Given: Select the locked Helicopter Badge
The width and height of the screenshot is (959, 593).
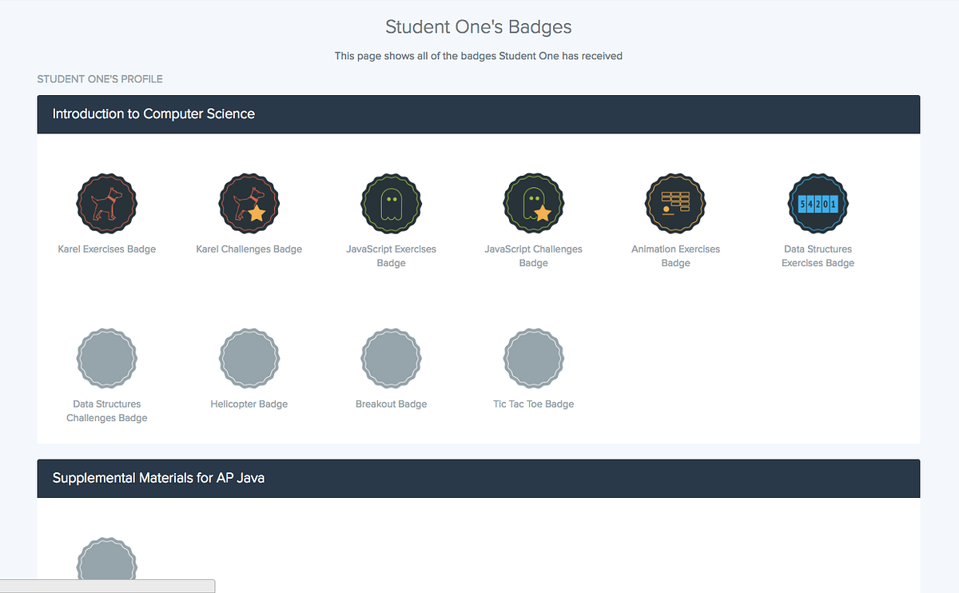Looking at the screenshot, I should tap(249, 358).
